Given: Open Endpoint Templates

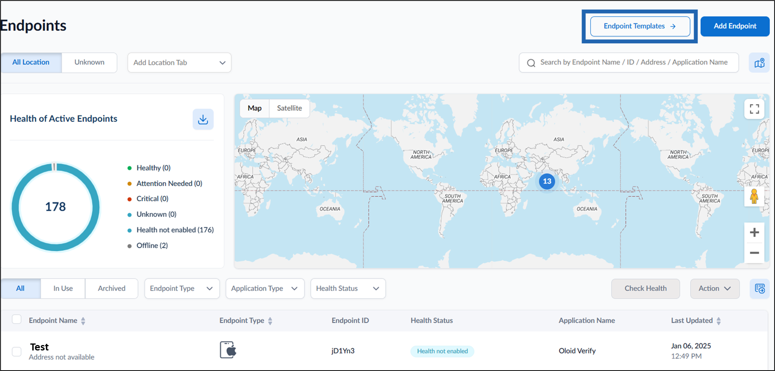Looking at the screenshot, I should (640, 26).
